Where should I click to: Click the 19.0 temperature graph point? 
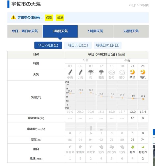(70, 94)
